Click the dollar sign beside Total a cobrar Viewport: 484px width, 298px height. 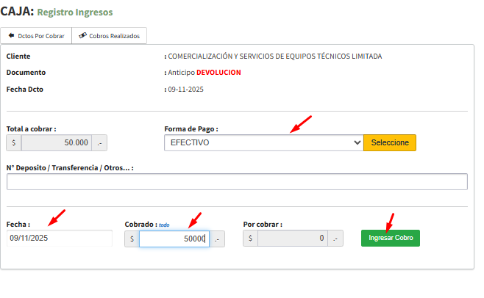coord(14,142)
